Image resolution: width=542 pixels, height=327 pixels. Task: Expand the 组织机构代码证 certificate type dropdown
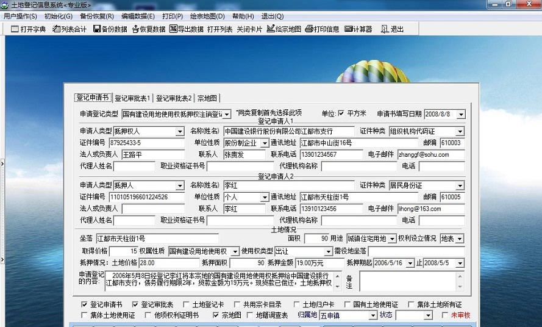pyautogui.click(x=460, y=132)
